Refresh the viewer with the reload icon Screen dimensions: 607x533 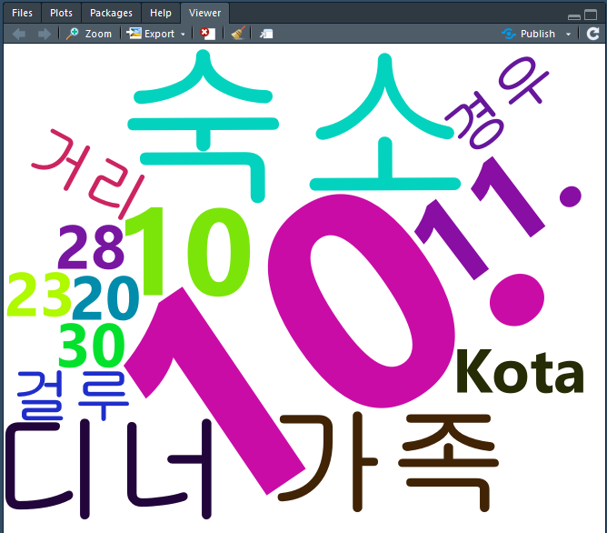tap(592, 34)
